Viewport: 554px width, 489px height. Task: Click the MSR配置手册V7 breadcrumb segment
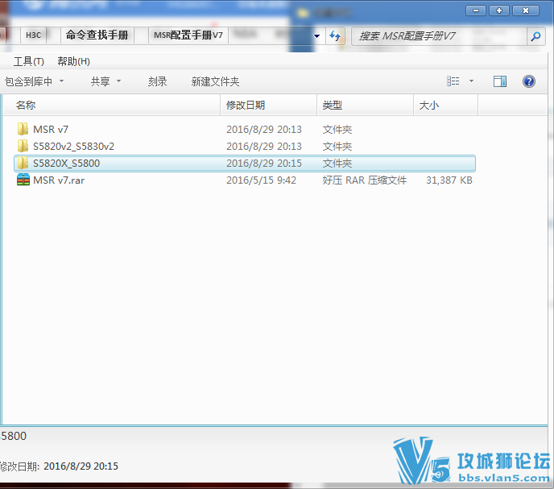(x=188, y=35)
